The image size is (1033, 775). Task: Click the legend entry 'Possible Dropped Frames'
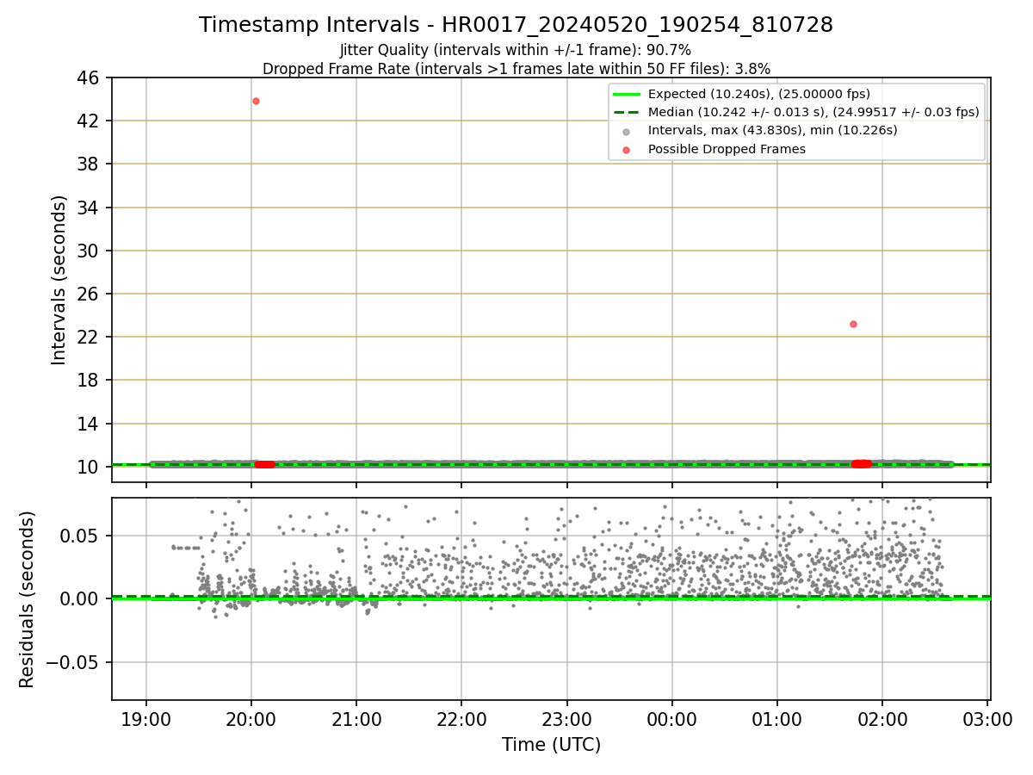click(727, 149)
